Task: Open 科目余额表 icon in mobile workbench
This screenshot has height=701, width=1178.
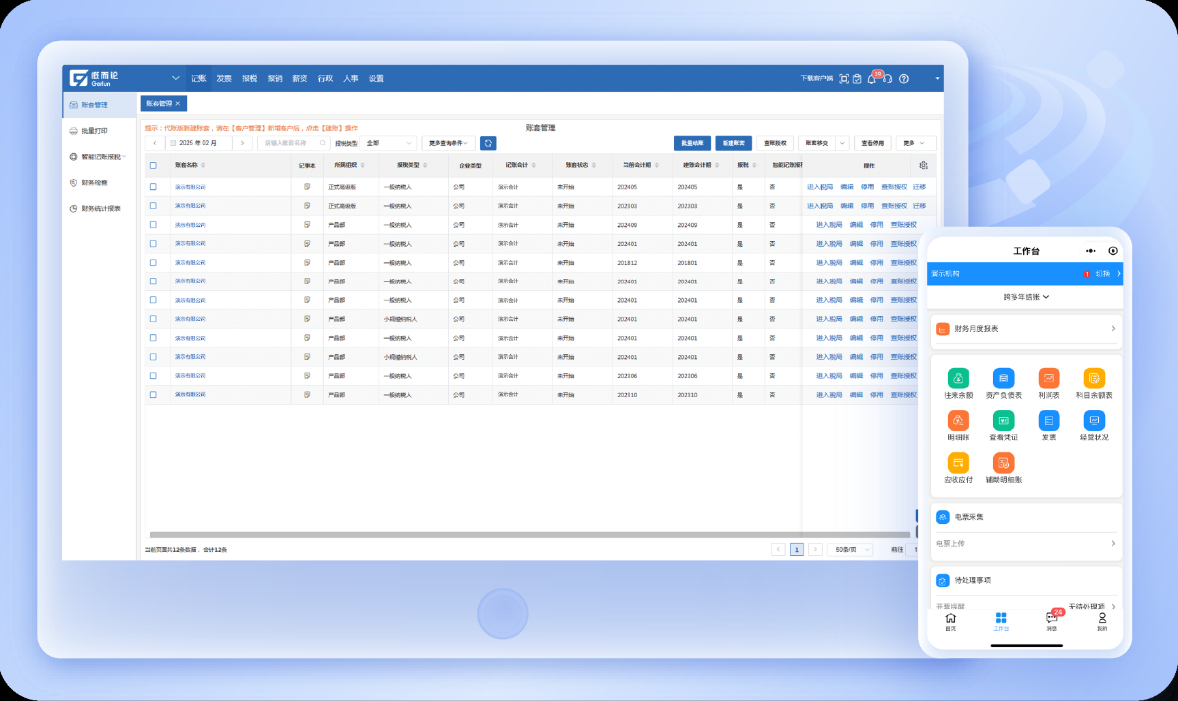Action: [1094, 379]
